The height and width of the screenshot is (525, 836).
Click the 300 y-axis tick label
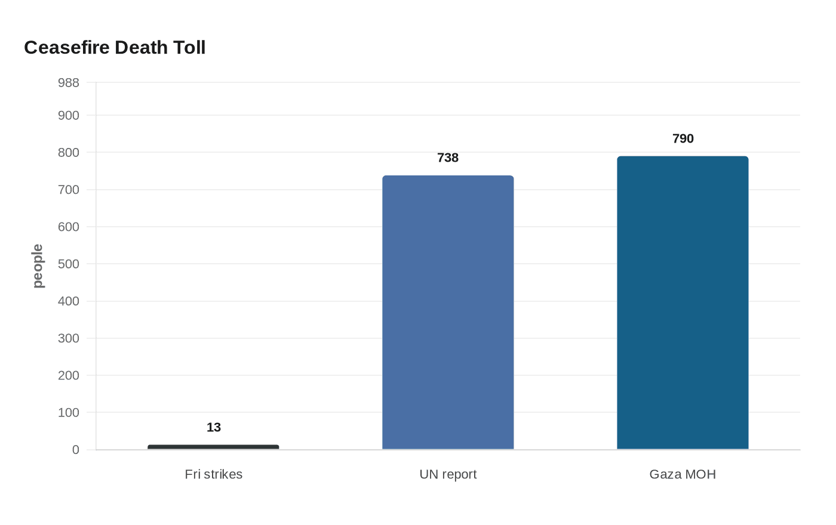coord(69,338)
